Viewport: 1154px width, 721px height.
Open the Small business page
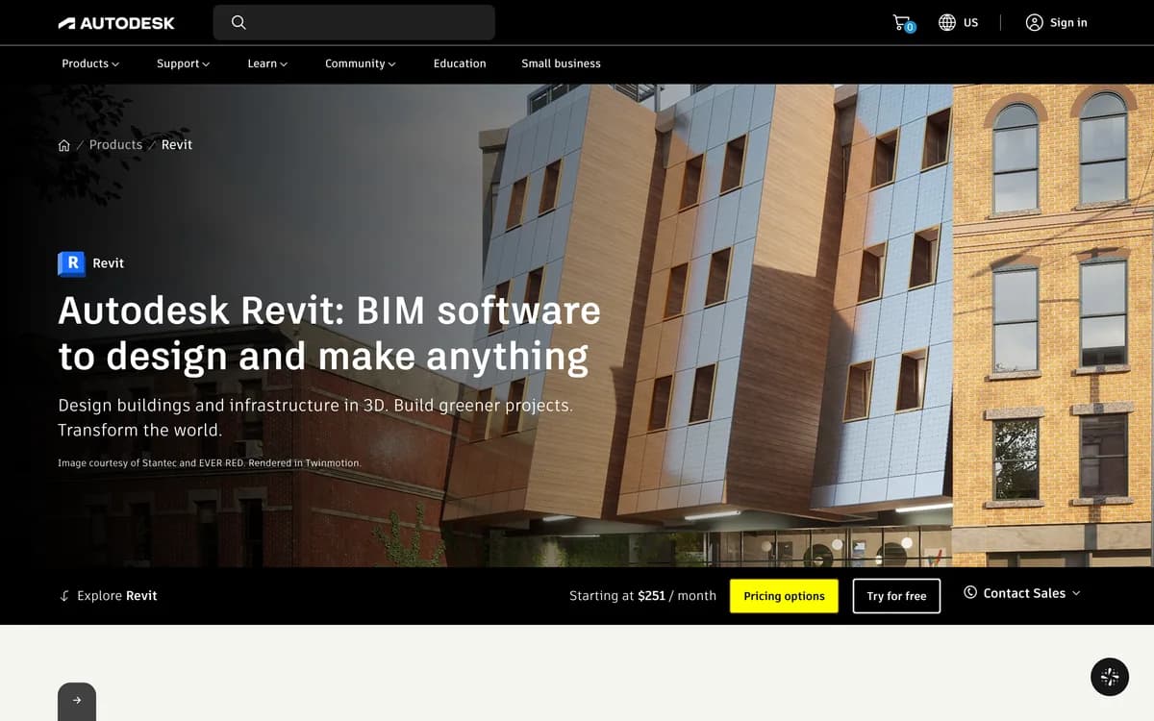click(x=561, y=63)
